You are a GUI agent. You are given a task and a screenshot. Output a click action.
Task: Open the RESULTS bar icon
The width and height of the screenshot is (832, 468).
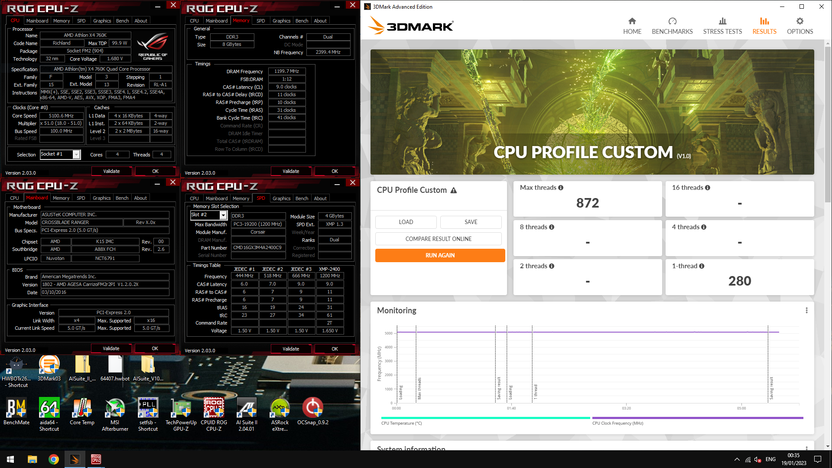point(764,21)
